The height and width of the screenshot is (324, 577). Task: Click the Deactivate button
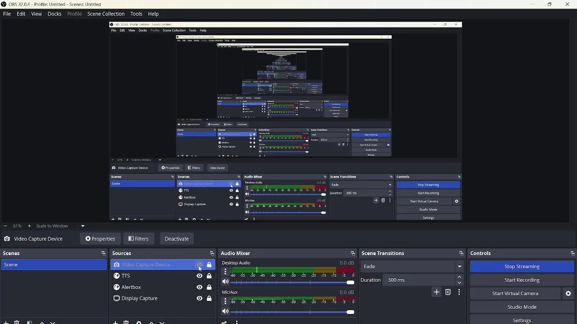pos(177,239)
